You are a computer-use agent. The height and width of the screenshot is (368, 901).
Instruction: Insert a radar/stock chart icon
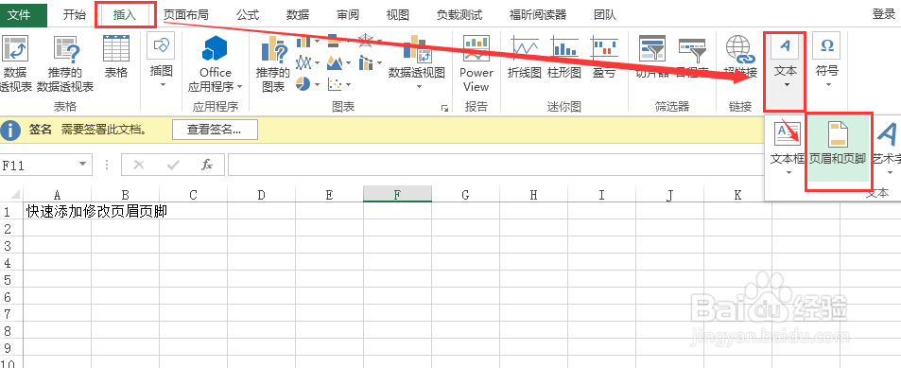coord(365,42)
